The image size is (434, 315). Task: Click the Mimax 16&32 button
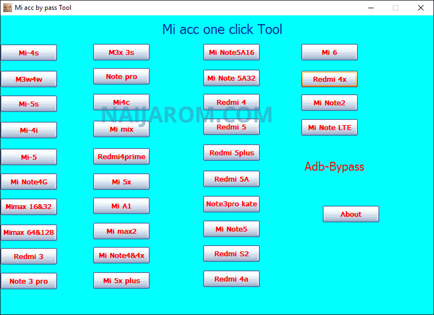pos(29,206)
